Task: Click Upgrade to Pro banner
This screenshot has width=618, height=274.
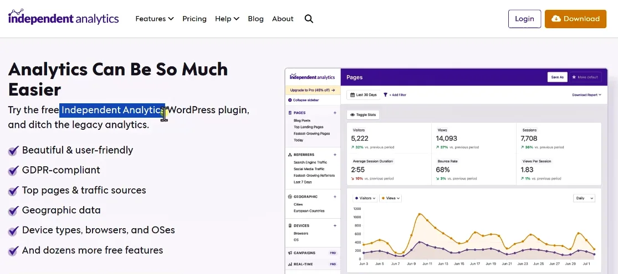Action: (313, 90)
